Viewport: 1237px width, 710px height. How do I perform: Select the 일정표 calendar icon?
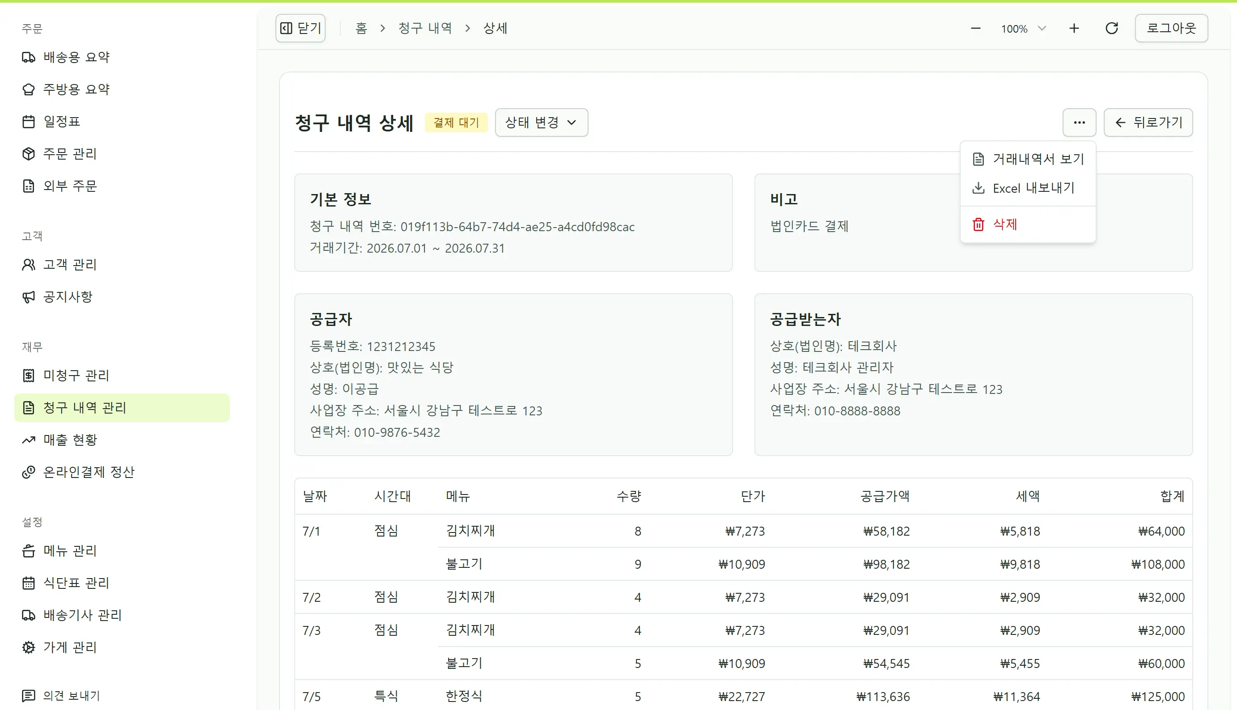point(28,122)
